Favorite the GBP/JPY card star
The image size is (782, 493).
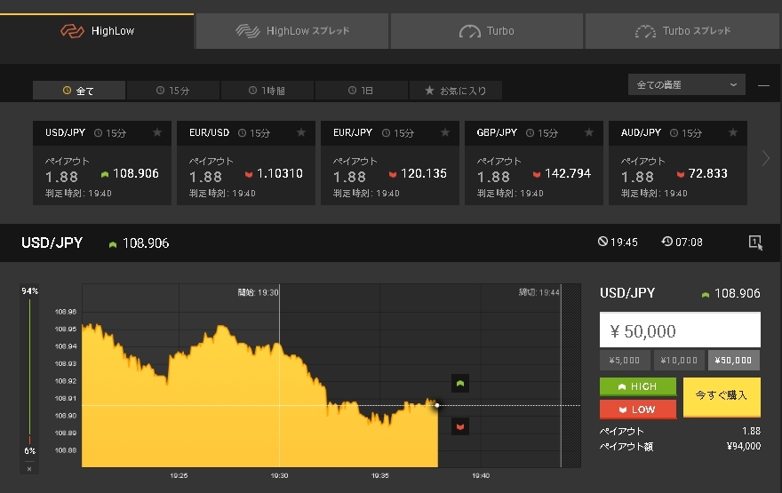pos(589,132)
